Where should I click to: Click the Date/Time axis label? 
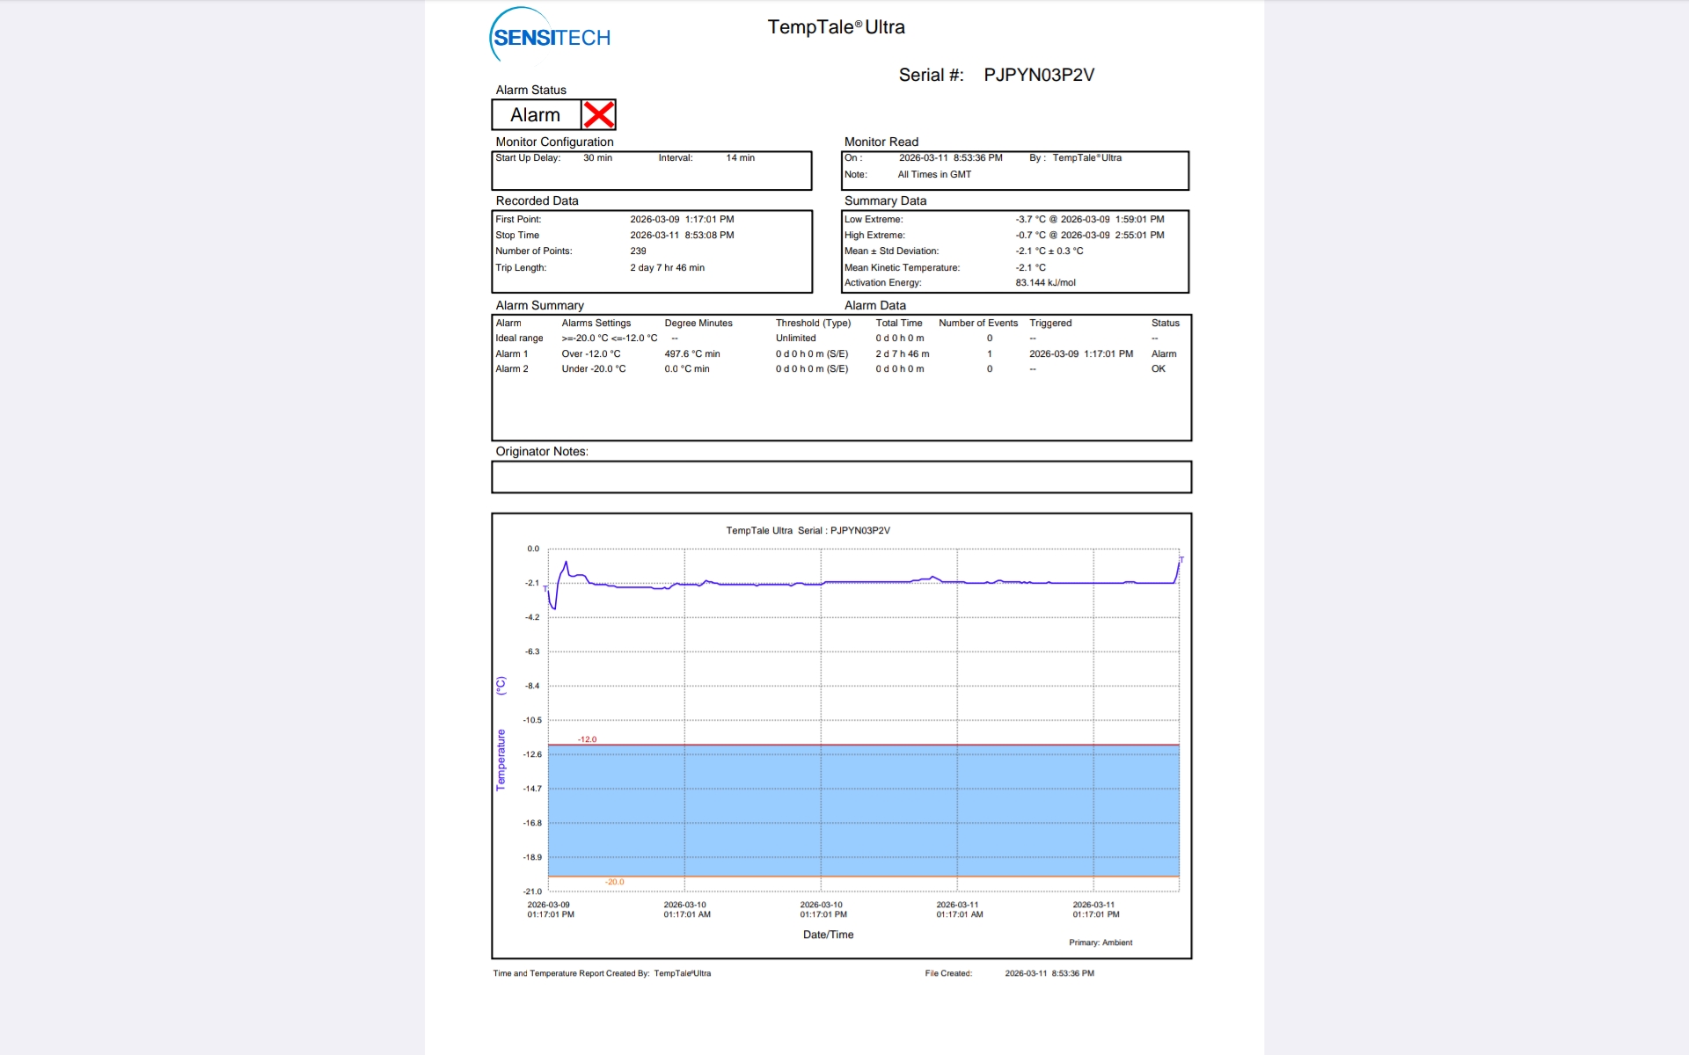(828, 935)
